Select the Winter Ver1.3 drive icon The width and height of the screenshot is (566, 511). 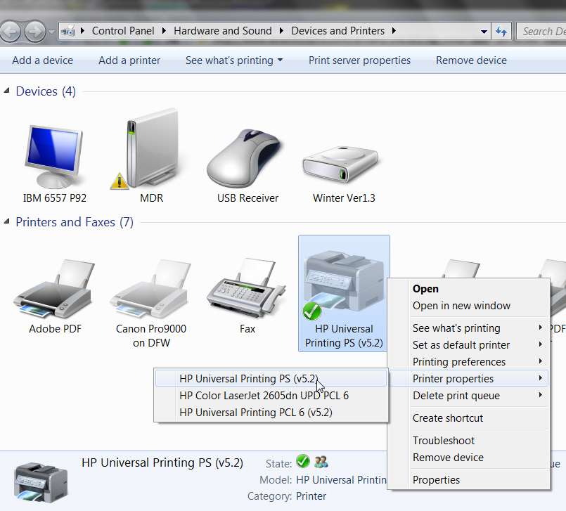click(340, 164)
